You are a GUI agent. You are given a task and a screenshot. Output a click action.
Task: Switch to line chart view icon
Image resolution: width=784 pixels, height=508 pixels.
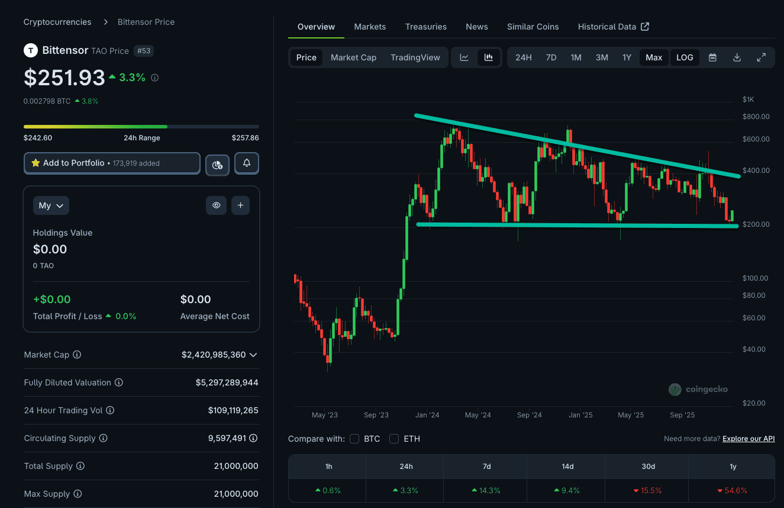(464, 57)
